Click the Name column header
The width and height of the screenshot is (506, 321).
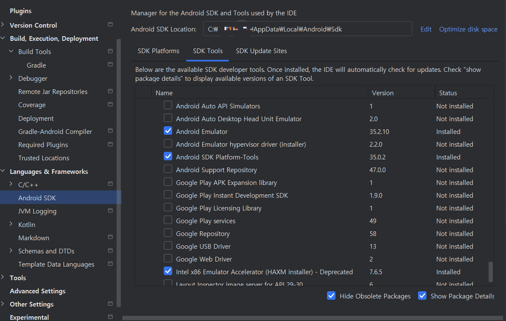pos(259,93)
